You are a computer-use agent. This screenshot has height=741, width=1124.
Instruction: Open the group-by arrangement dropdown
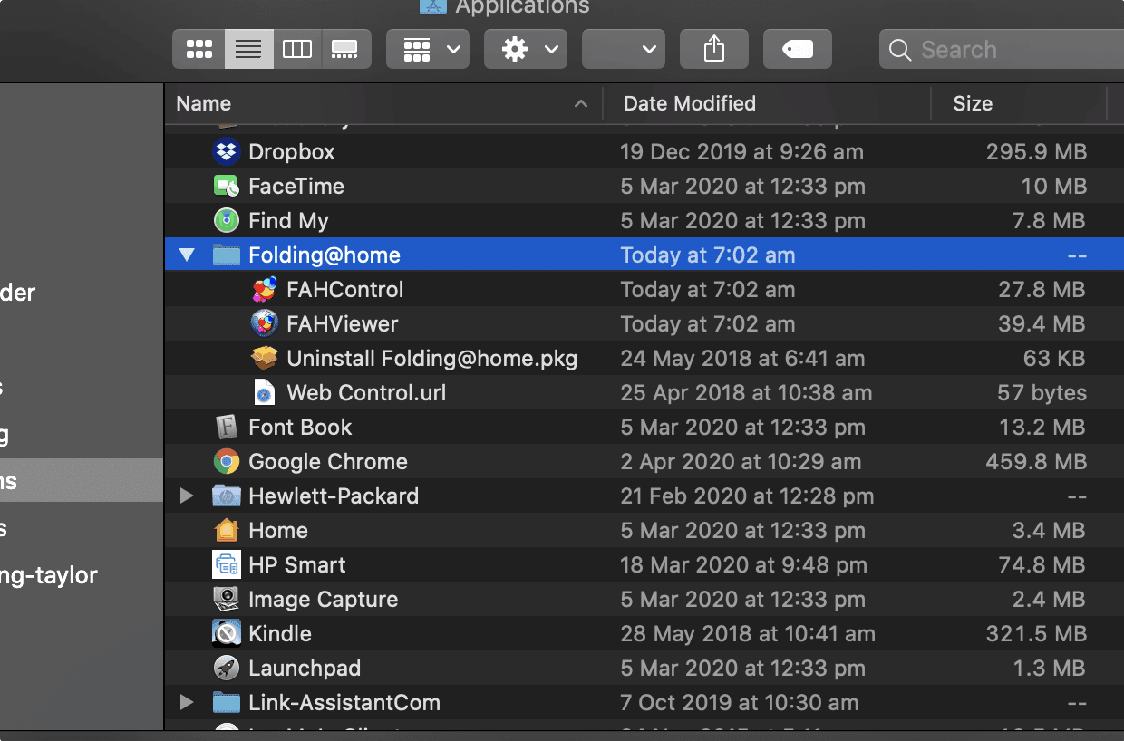click(428, 49)
